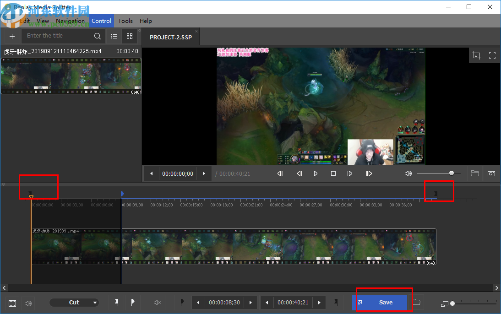Open the Tools menu
This screenshot has height=314, width=501.
point(125,21)
